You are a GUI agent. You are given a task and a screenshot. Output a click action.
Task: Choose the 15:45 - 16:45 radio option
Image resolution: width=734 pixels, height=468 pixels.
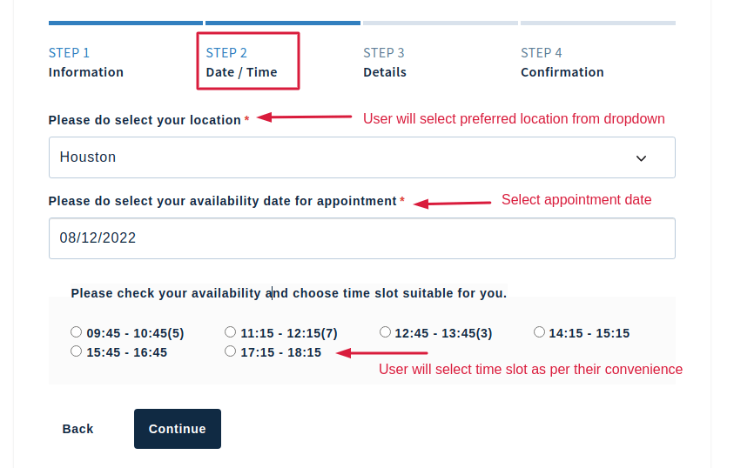click(77, 351)
